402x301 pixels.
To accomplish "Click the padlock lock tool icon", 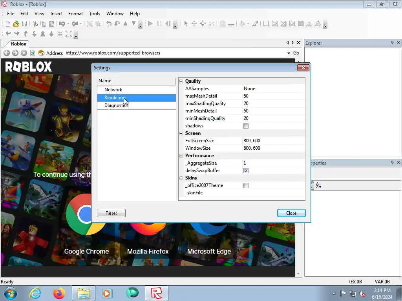I will coord(223,24).
